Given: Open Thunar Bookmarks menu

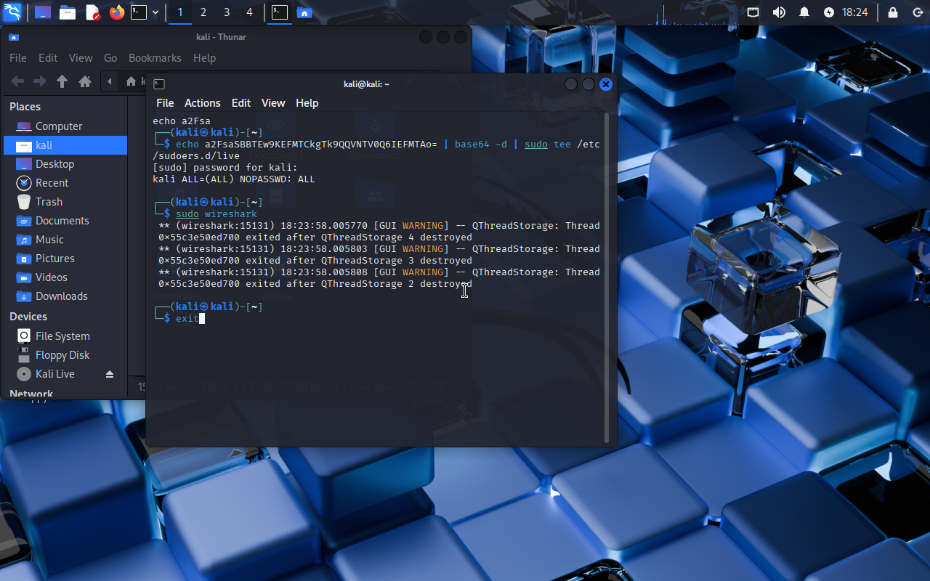Looking at the screenshot, I should (x=155, y=58).
